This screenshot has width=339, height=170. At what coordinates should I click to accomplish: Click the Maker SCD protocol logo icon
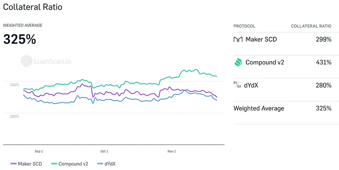coord(238,39)
